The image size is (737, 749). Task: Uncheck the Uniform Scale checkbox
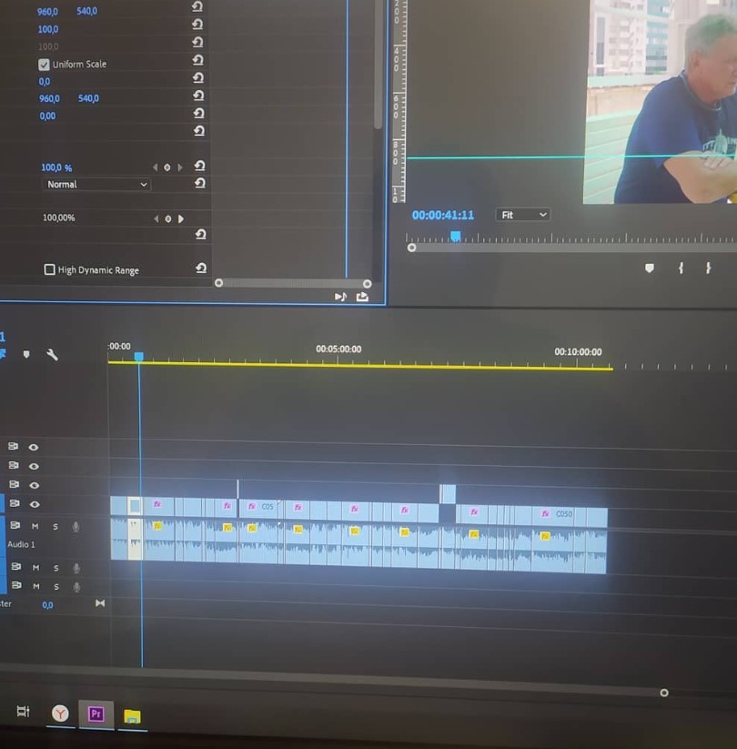click(44, 65)
